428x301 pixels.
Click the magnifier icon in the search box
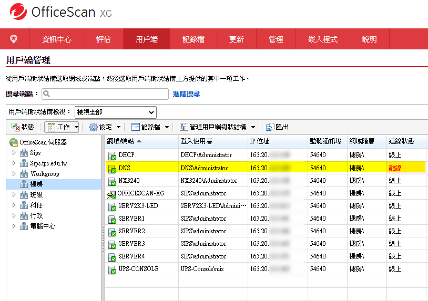click(47, 94)
